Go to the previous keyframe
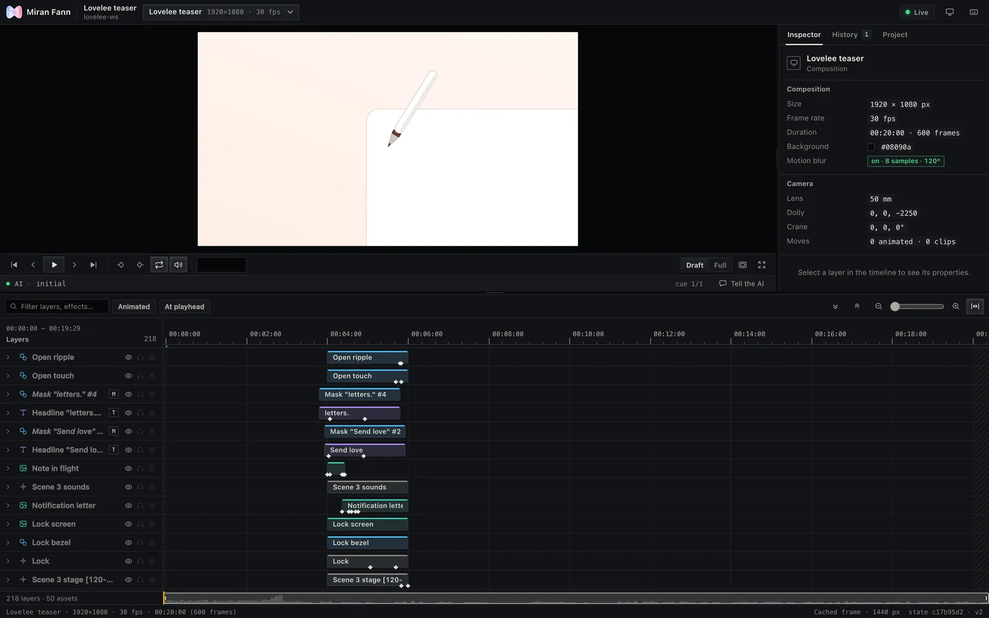This screenshot has height=618, width=989. coord(121,265)
